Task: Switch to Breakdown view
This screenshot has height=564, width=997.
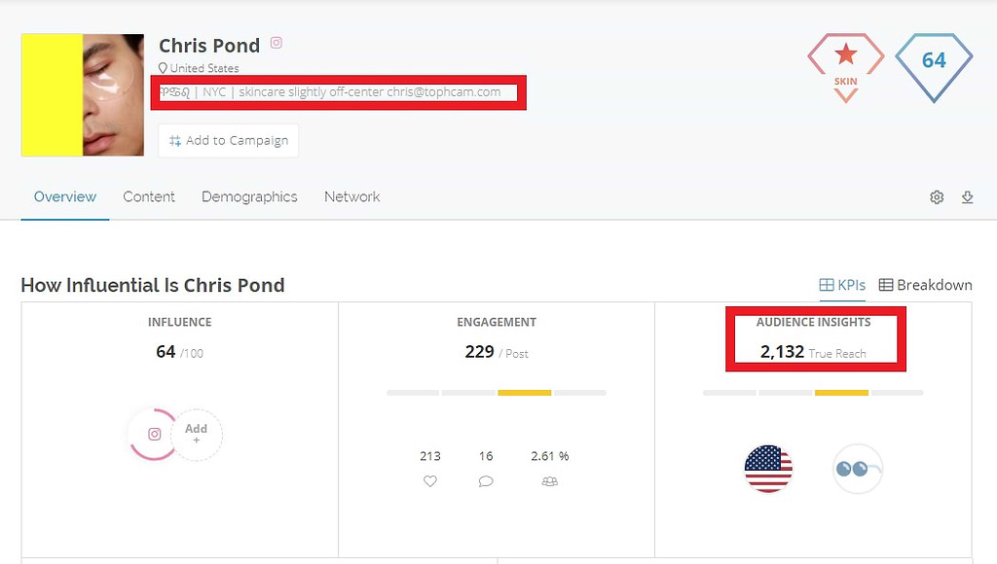Action: [x=925, y=285]
